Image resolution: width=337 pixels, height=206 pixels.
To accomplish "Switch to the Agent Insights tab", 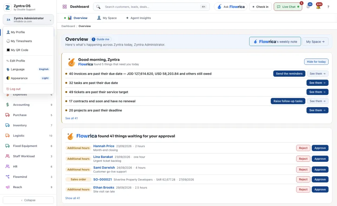I will coord(138,18).
